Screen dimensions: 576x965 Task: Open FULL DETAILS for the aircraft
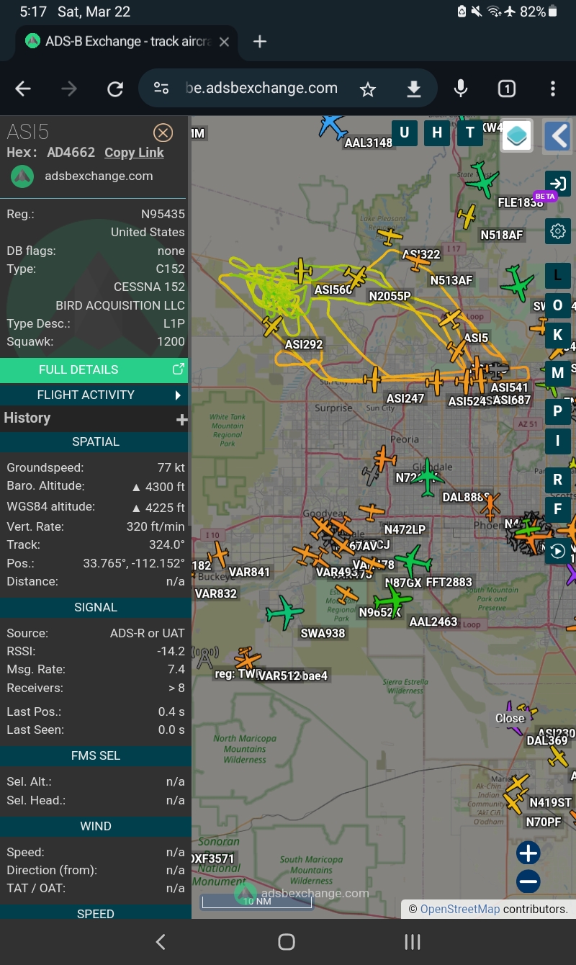click(94, 369)
